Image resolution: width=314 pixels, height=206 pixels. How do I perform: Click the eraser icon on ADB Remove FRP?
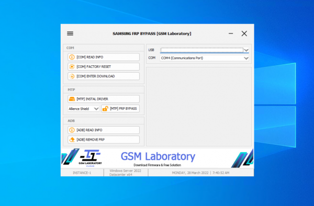coord(72,140)
